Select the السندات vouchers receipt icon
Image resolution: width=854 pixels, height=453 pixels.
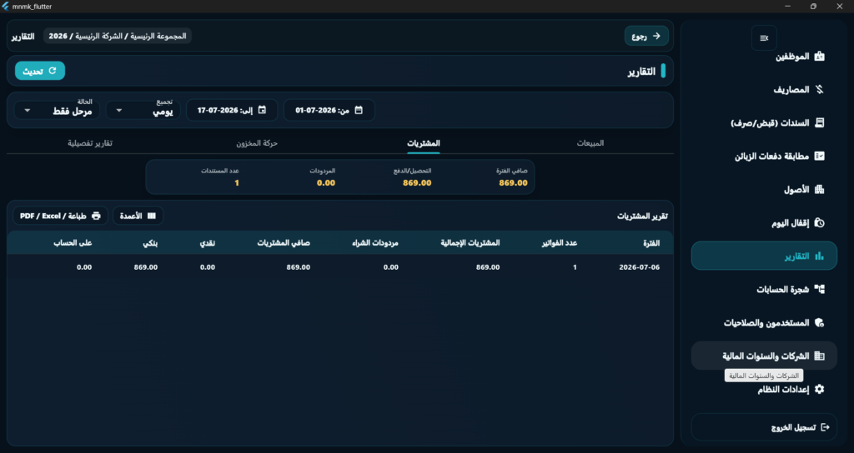819,123
